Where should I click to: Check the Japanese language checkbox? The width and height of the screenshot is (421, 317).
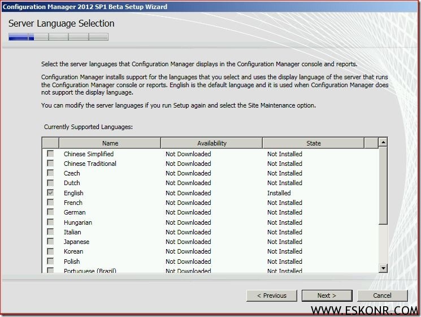(50, 242)
